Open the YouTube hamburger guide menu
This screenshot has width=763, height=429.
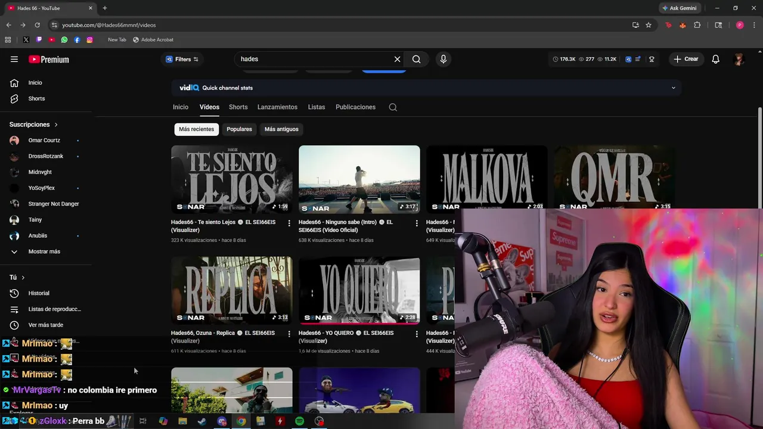pos(14,59)
